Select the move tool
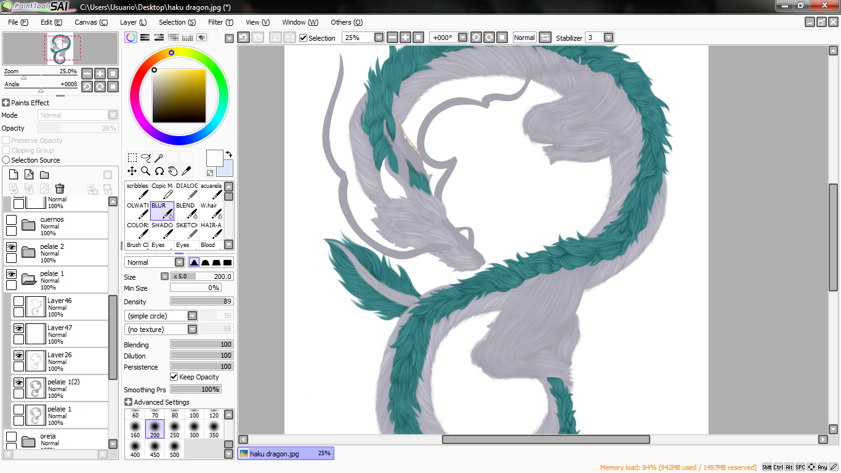Screen dimensions: 841x473 click(132, 171)
